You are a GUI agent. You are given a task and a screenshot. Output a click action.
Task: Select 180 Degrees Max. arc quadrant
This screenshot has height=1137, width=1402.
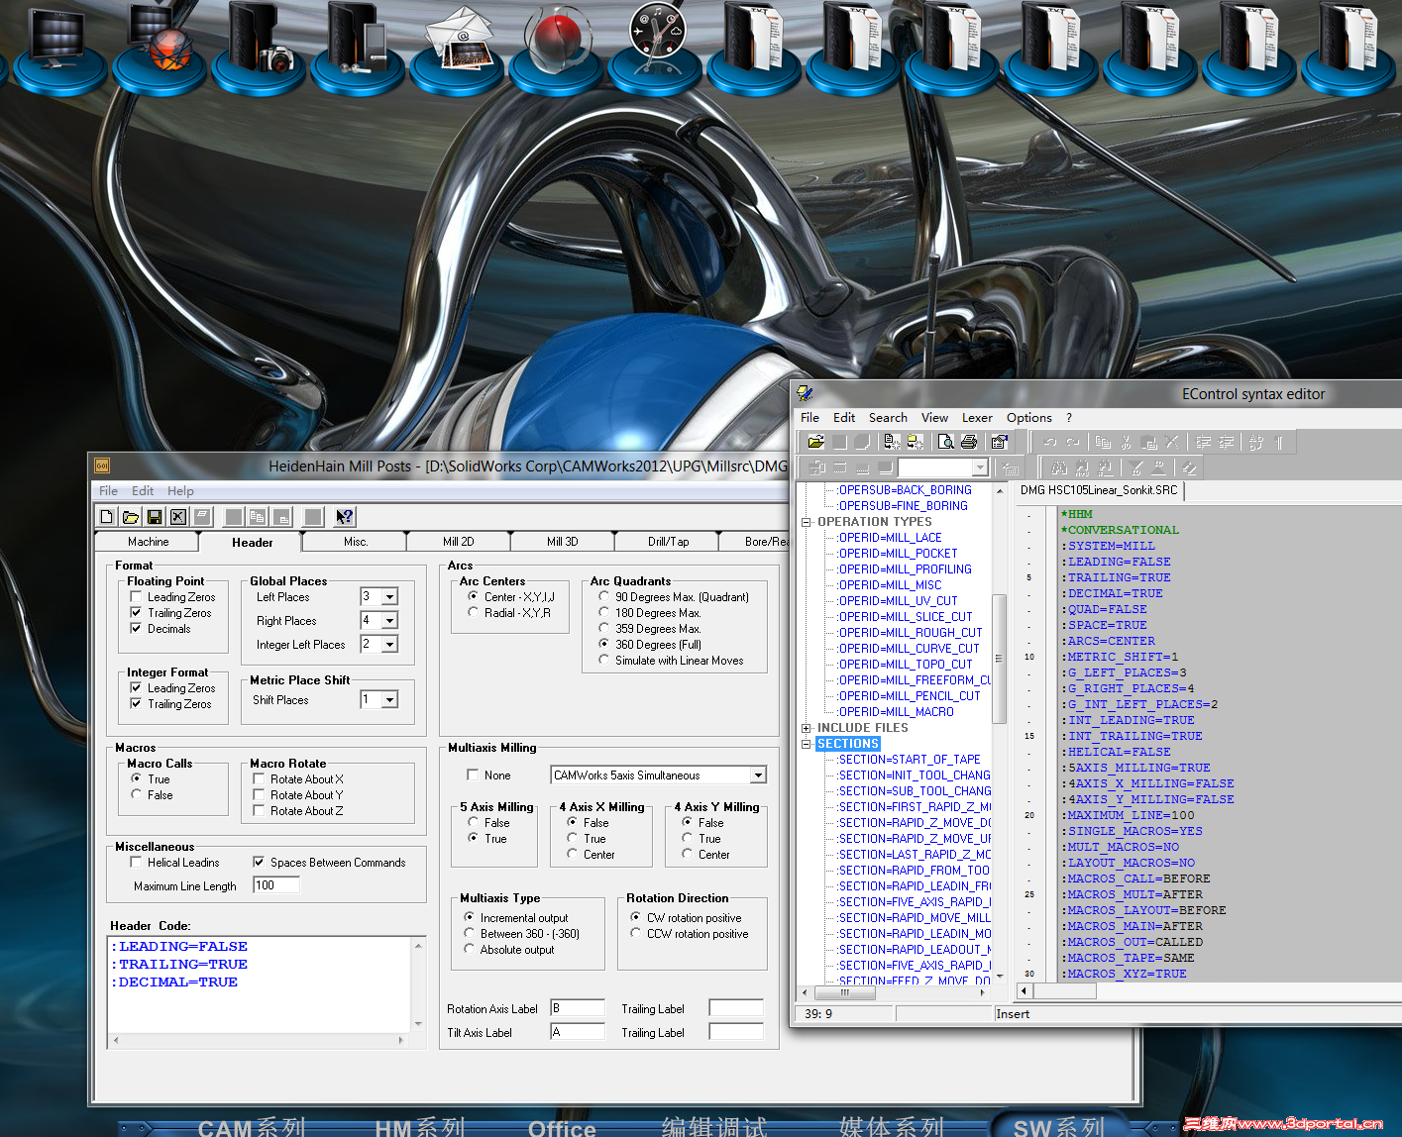(x=604, y=612)
